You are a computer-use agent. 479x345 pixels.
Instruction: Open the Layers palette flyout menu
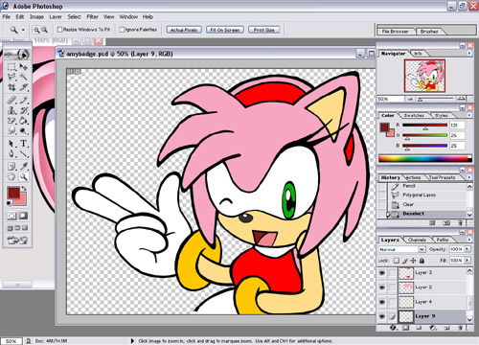click(x=469, y=240)
